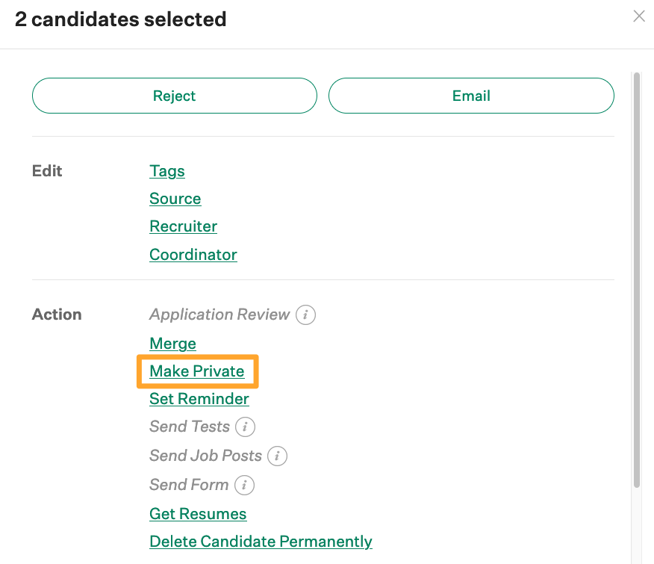Open the Source edit option
Screen dimensions: 654x564
(x=175, y=199)
